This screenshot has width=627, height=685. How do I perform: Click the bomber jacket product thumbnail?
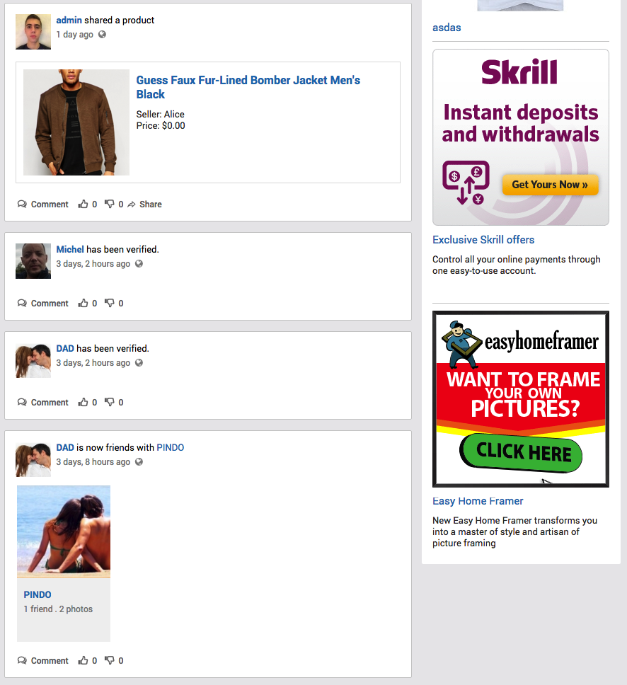(76, 122)
